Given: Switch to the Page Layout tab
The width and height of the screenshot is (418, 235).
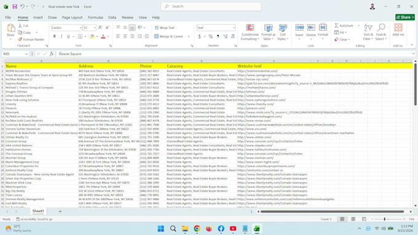Looking at the screenshot, I should click(72, 17).
